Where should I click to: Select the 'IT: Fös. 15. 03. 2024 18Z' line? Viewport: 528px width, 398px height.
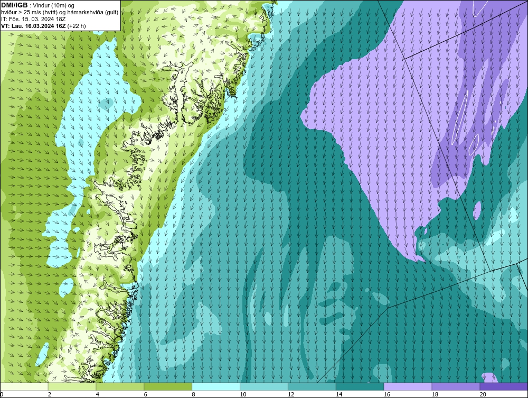pos(33,19)
